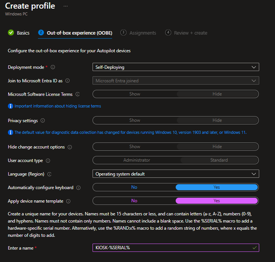Click info icon next to Hide change account options
This screenshot has height=262, width=275.
[x=70, y=147]
